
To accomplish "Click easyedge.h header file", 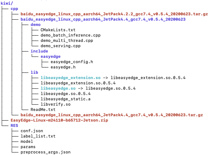I will [63, 67].
